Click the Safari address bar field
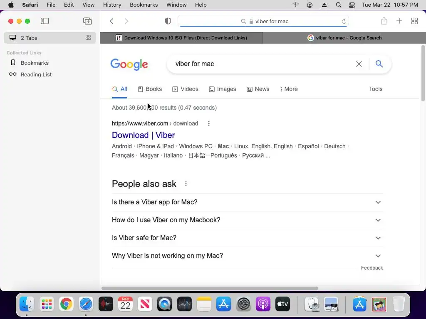This screenshot has height=319, width=426. click(263, 21)
